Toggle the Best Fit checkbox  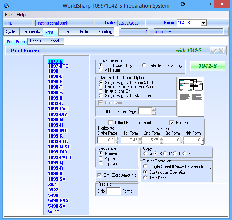[172, 123]
